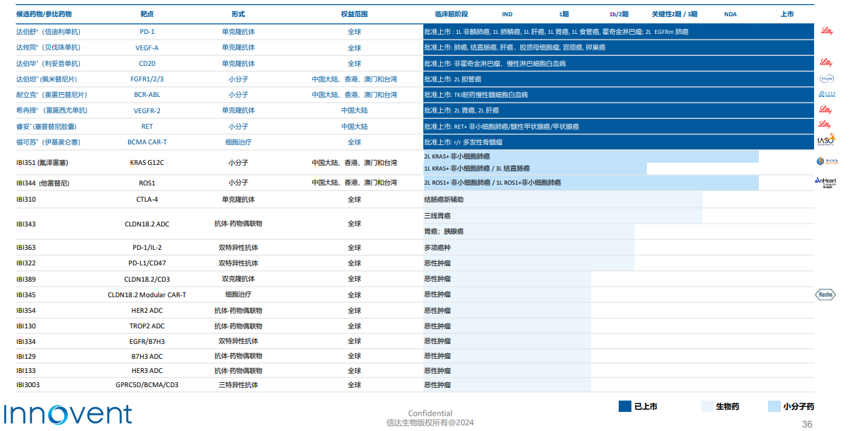Click the Lilly logo in the 睿妥 row
The width and height of the screenshot is (853, 431).
pyautogui.click(x=825, y=125)
